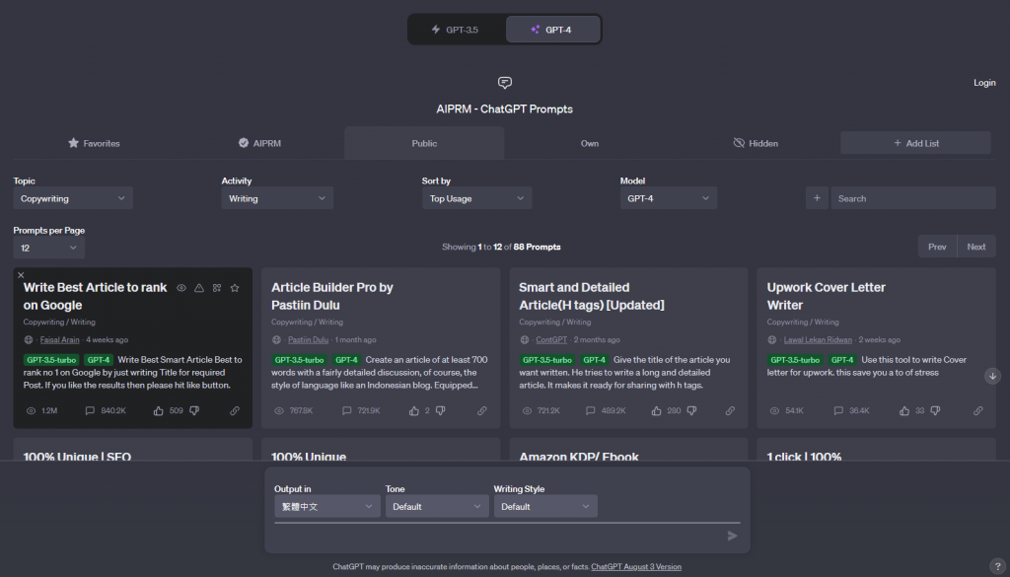Screen dimensions: 1010x577
Task: Open the Sort by Top Usage dropdown
Action: tap(476, 198)
